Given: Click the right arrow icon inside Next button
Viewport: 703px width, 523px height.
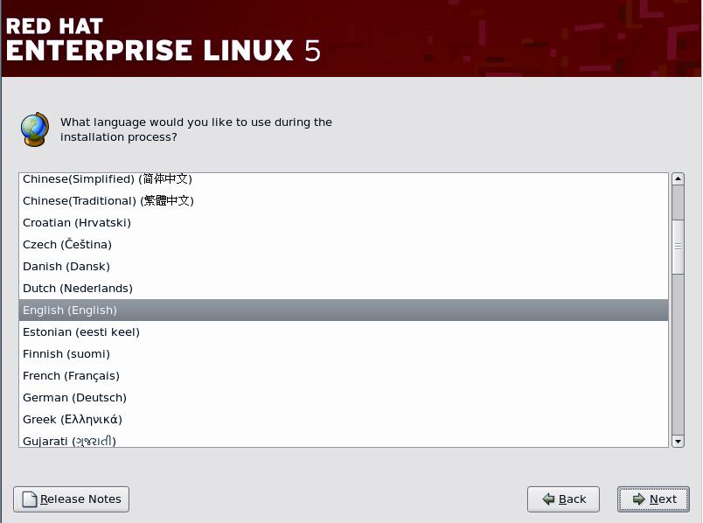Looking at the screenshot, I should 638,499.
